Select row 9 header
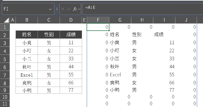 point(5,90)
